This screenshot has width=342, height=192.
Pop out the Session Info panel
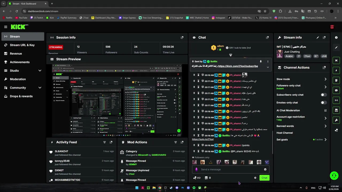click(182, 38)
